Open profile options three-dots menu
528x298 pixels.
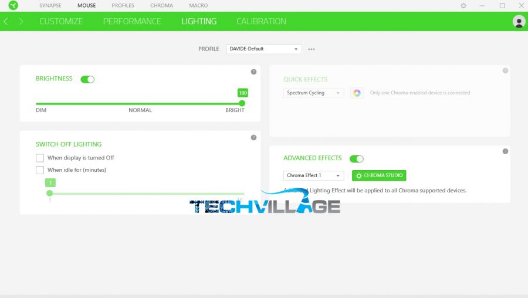point(311,49)
